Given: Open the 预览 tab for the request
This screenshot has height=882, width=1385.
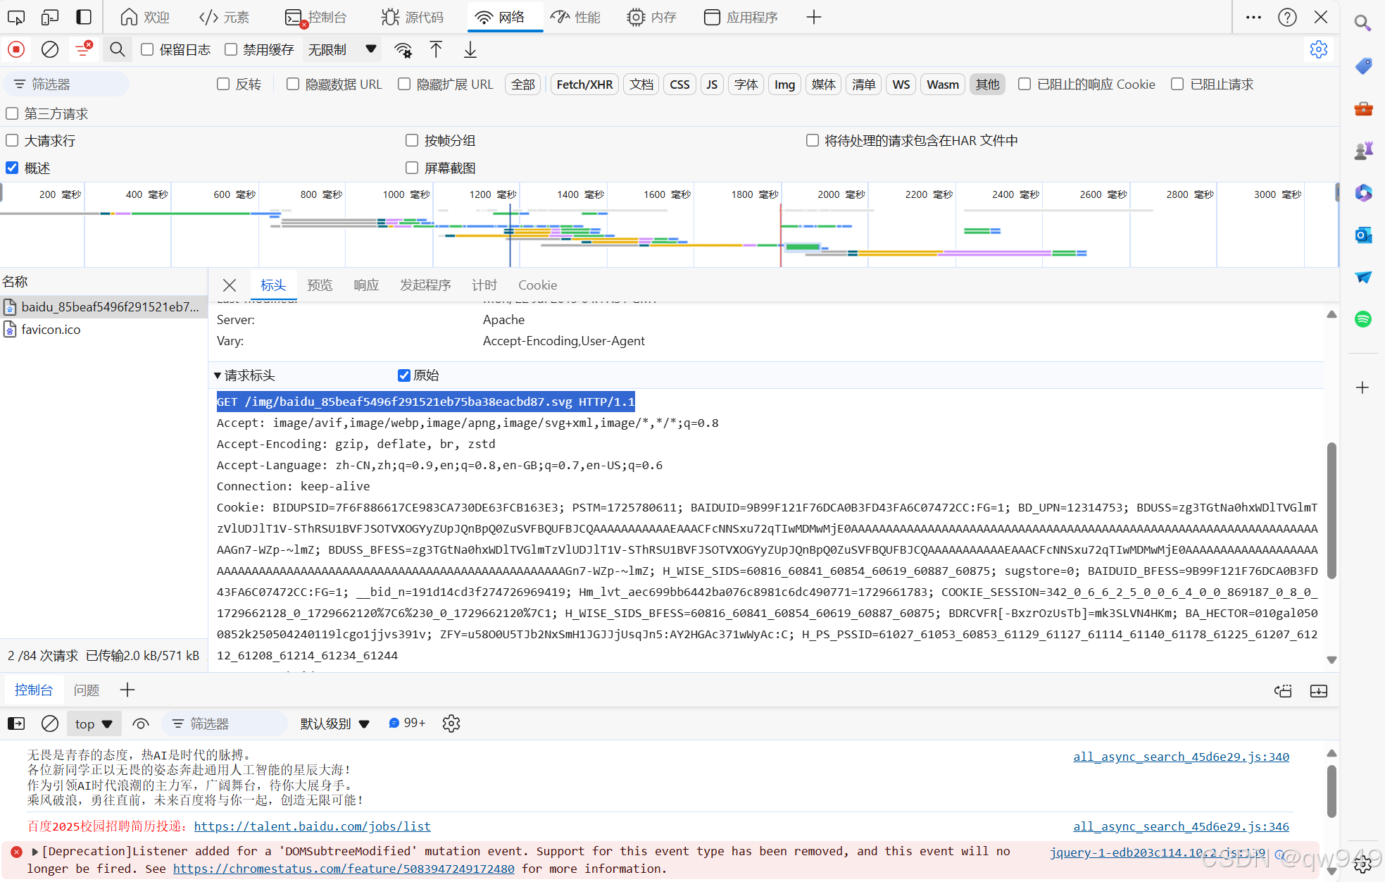Looking at the screenshot, I should tap(320, 285).
